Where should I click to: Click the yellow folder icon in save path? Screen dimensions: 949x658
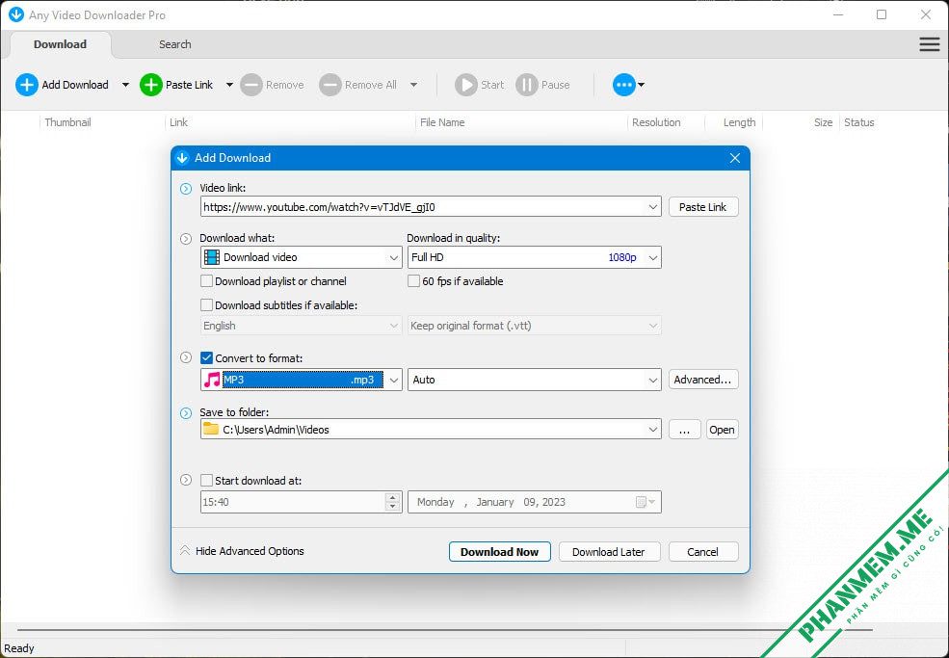pyautogui.click(x=211, y=429)
